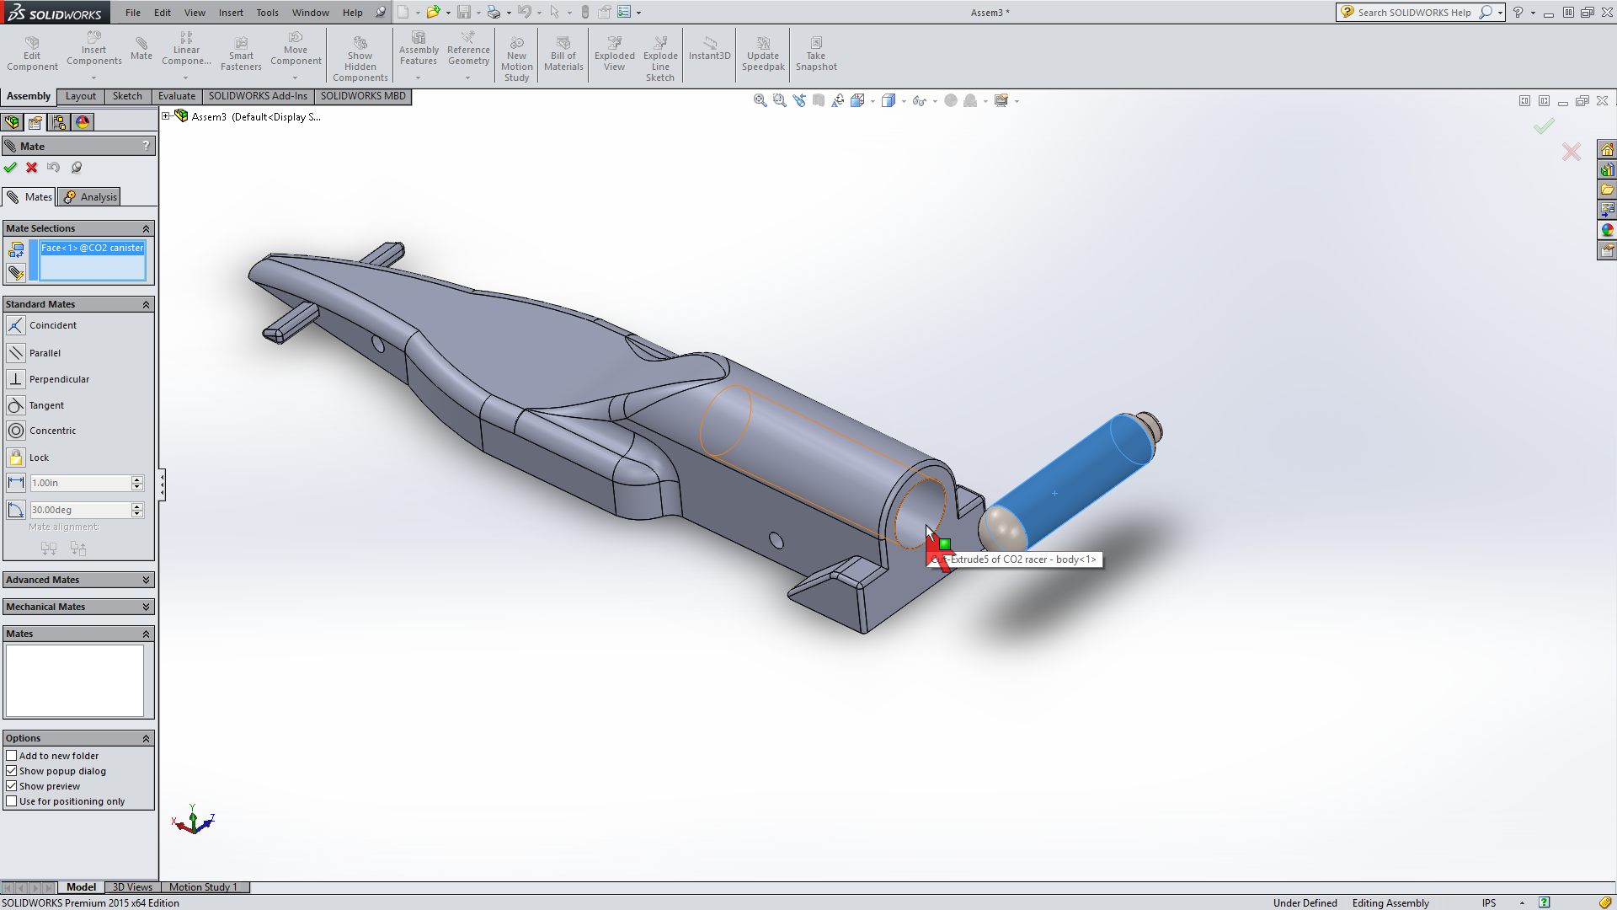1617x910 pixels.
Task: Select the Concentric mate type
Action: coord(52,431)
